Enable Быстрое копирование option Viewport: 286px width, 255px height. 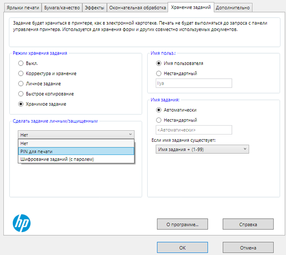click(21, 94)
